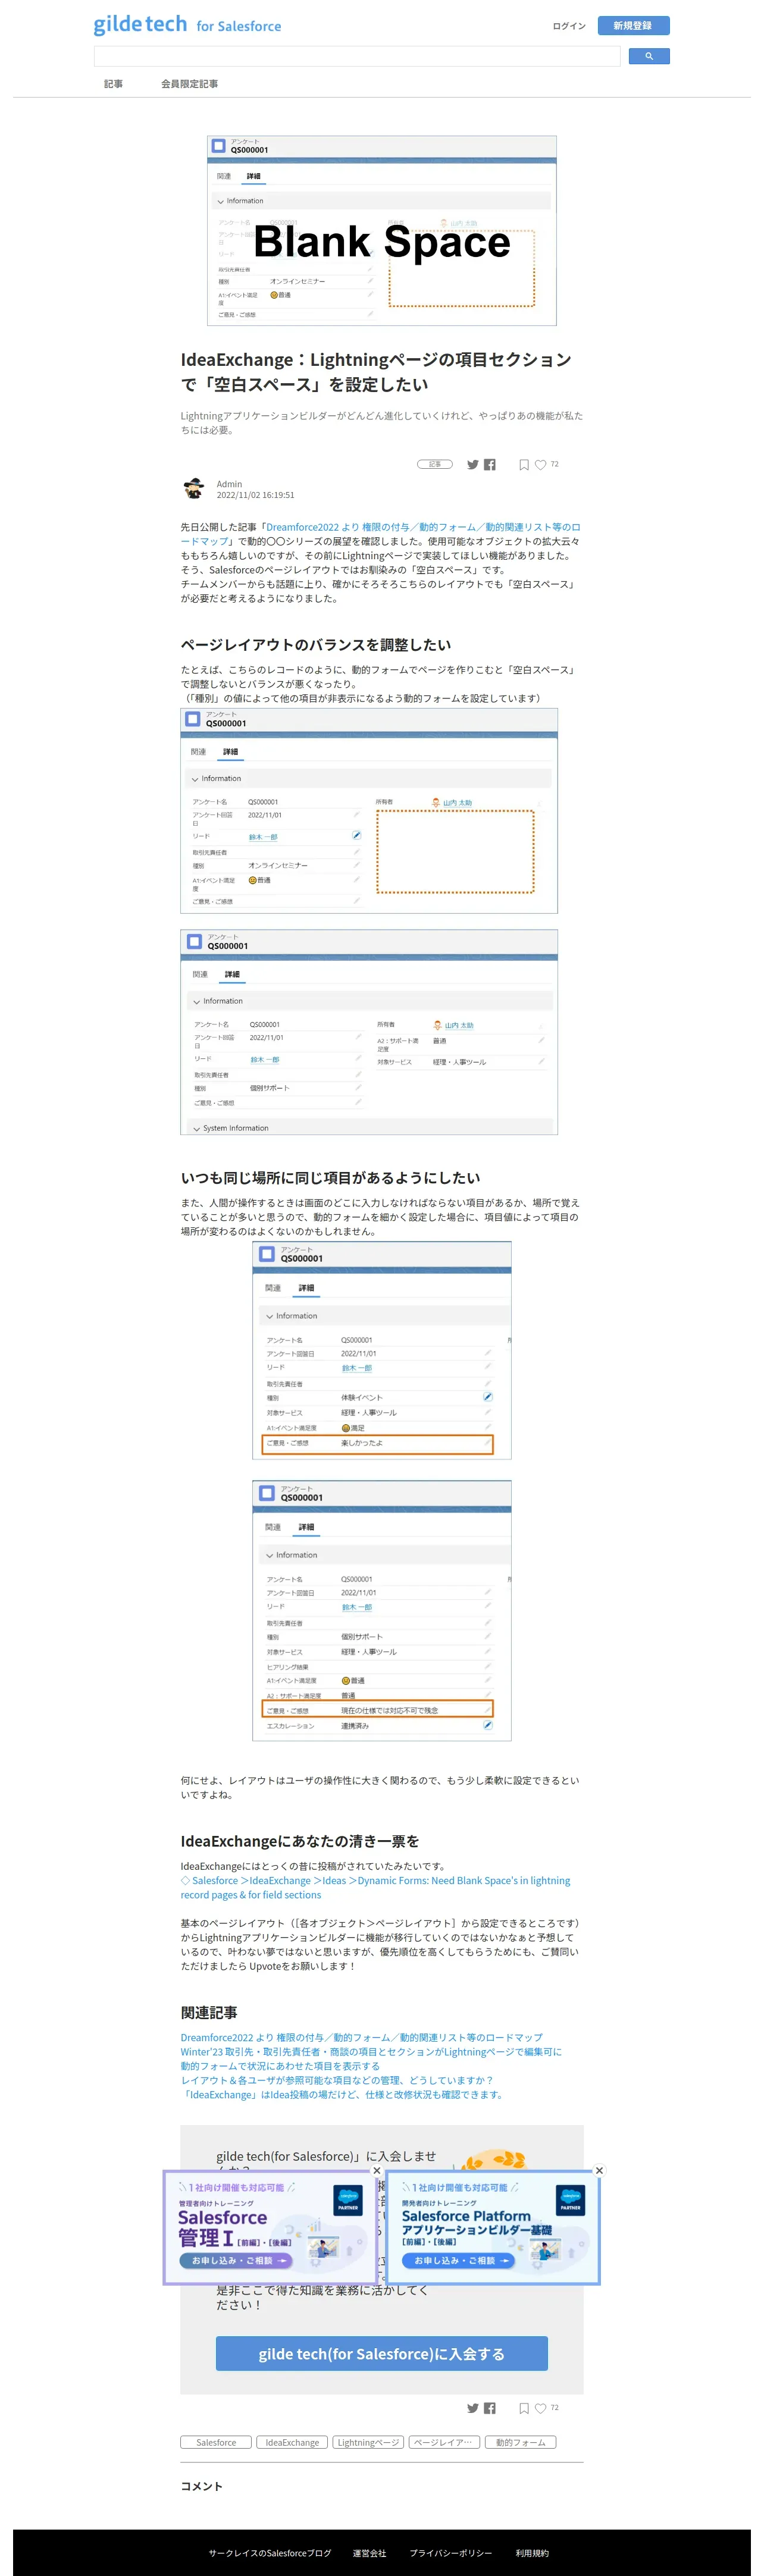Open screenshot showing 個別サポート record

tap(369, 1032)
